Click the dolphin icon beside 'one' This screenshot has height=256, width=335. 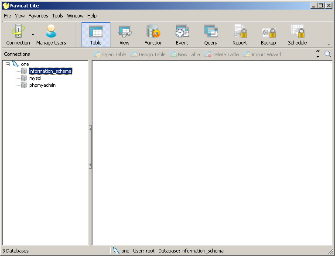[15, 64]
